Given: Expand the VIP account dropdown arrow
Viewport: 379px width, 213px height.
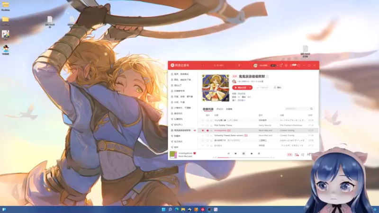Looking at the screenshot, I should 277,65.
